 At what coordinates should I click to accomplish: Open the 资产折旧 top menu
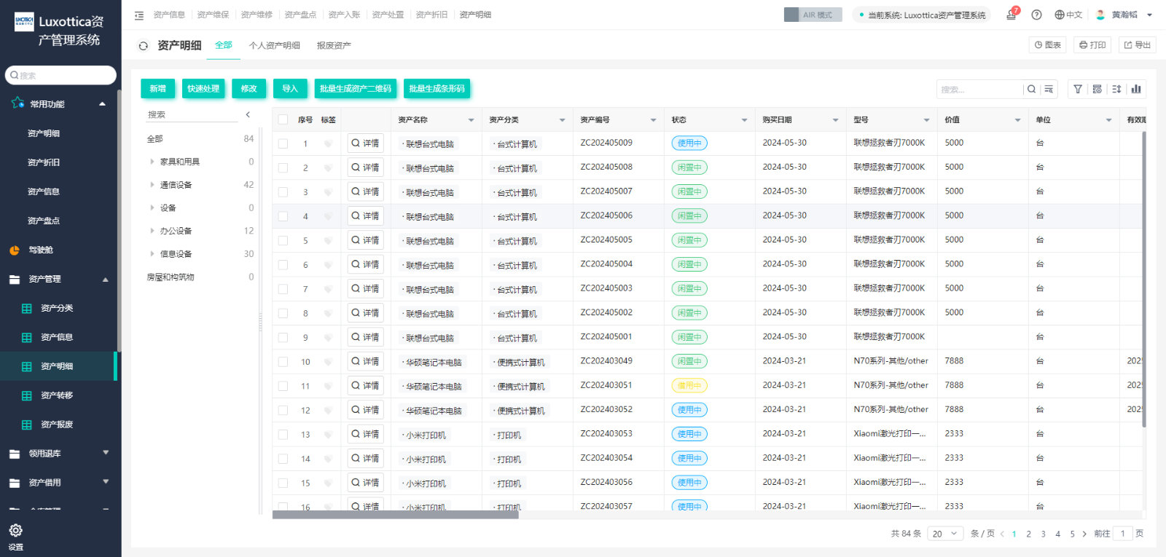(x=431, y=15)
